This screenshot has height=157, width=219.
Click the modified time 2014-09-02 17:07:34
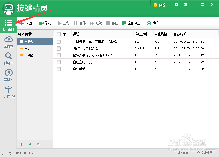(189, 42)
